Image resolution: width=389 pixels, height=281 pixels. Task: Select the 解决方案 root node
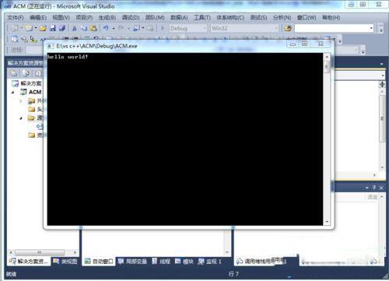click(x=30, y=83)
